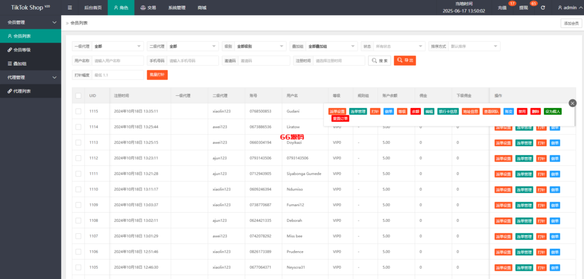
Task: Collapse the 会员管理 sidebar section
Action: click(x=31, y=22)
